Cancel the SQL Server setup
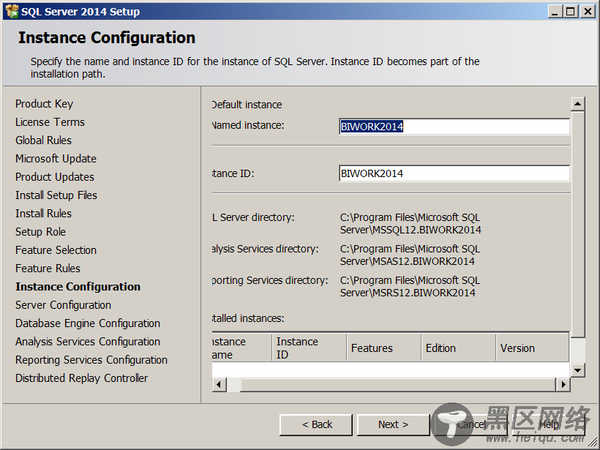600x450 pixels. (471, 424)
